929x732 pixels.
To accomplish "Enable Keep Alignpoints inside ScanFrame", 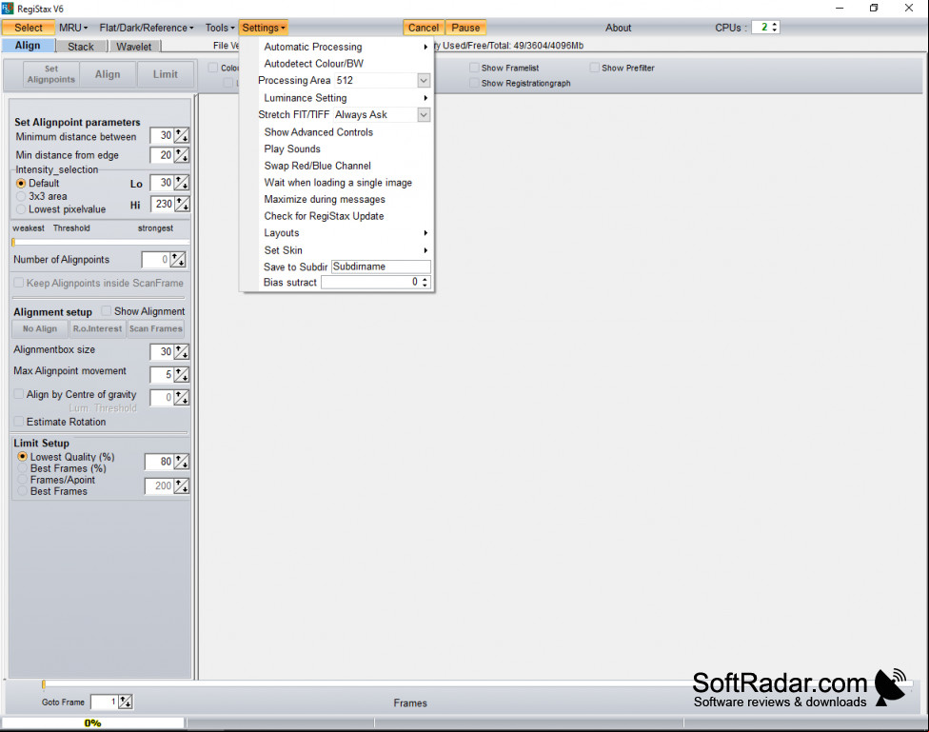I will coord(19,283).
